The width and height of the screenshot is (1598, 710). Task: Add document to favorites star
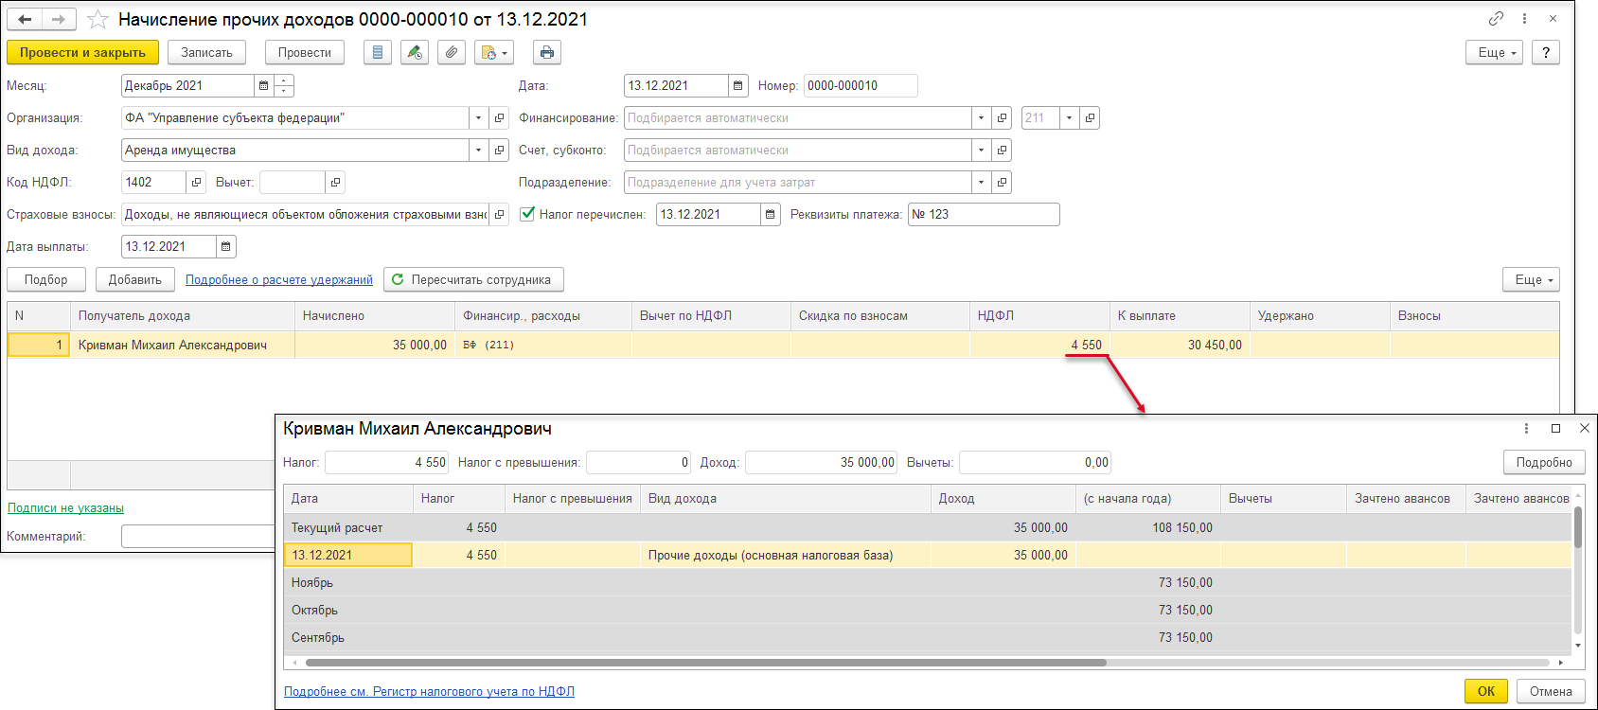(98, 19)
